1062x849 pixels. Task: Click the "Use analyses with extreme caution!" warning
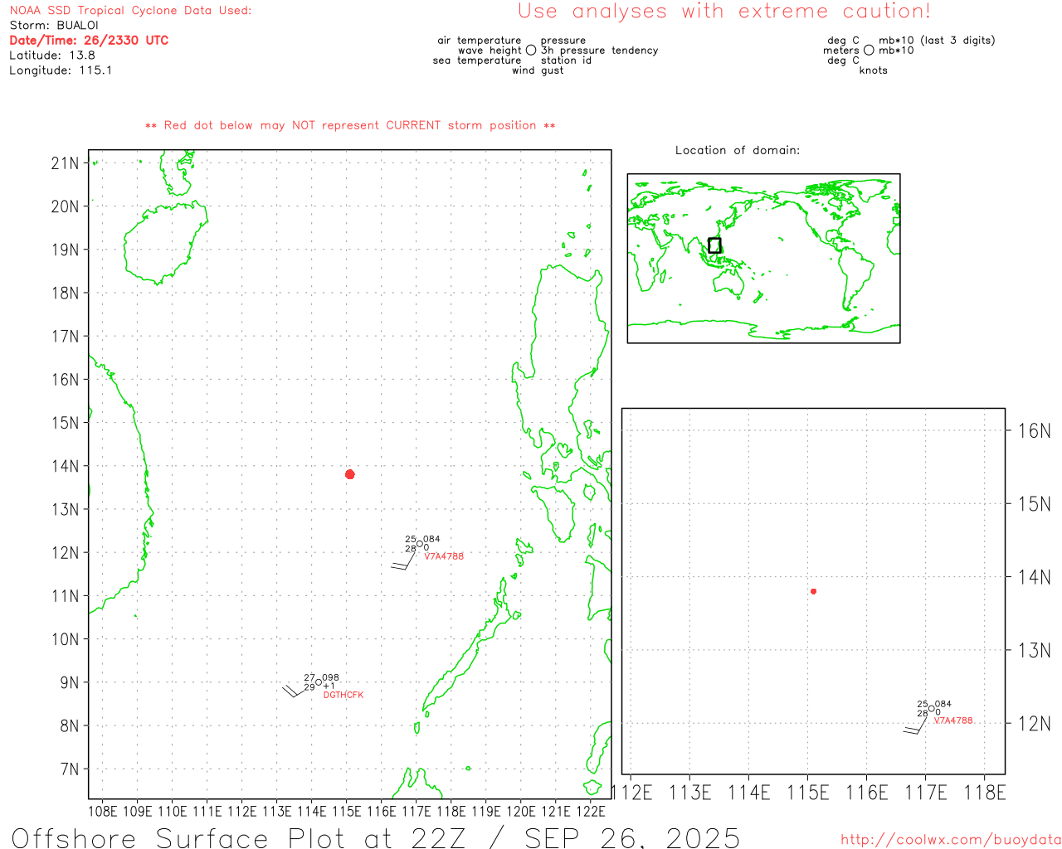724,12
